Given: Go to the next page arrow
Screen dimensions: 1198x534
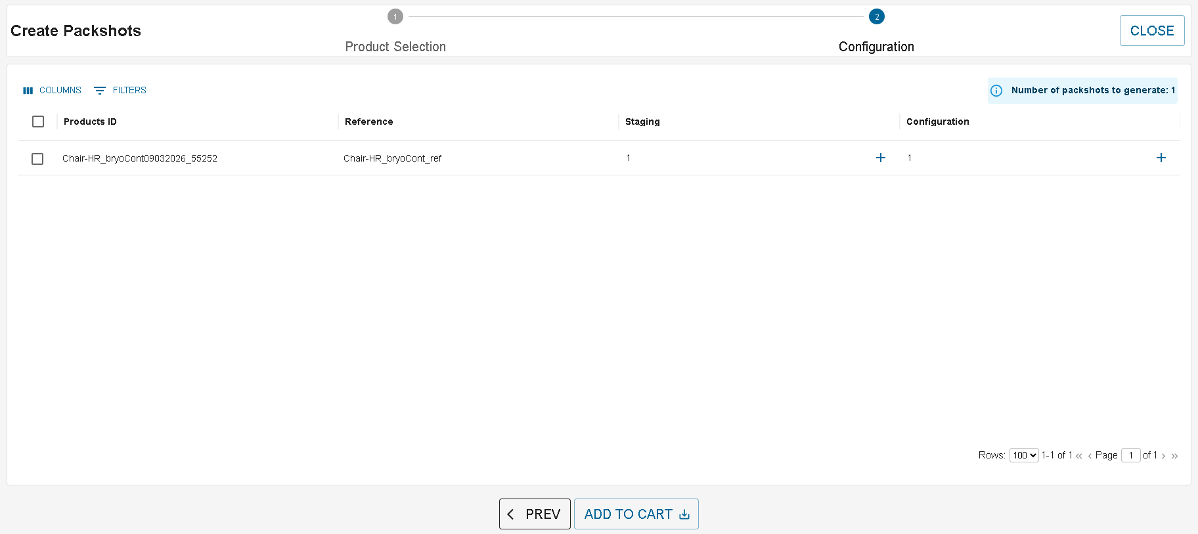Looking at the screenshot, I should (1163, 456).
